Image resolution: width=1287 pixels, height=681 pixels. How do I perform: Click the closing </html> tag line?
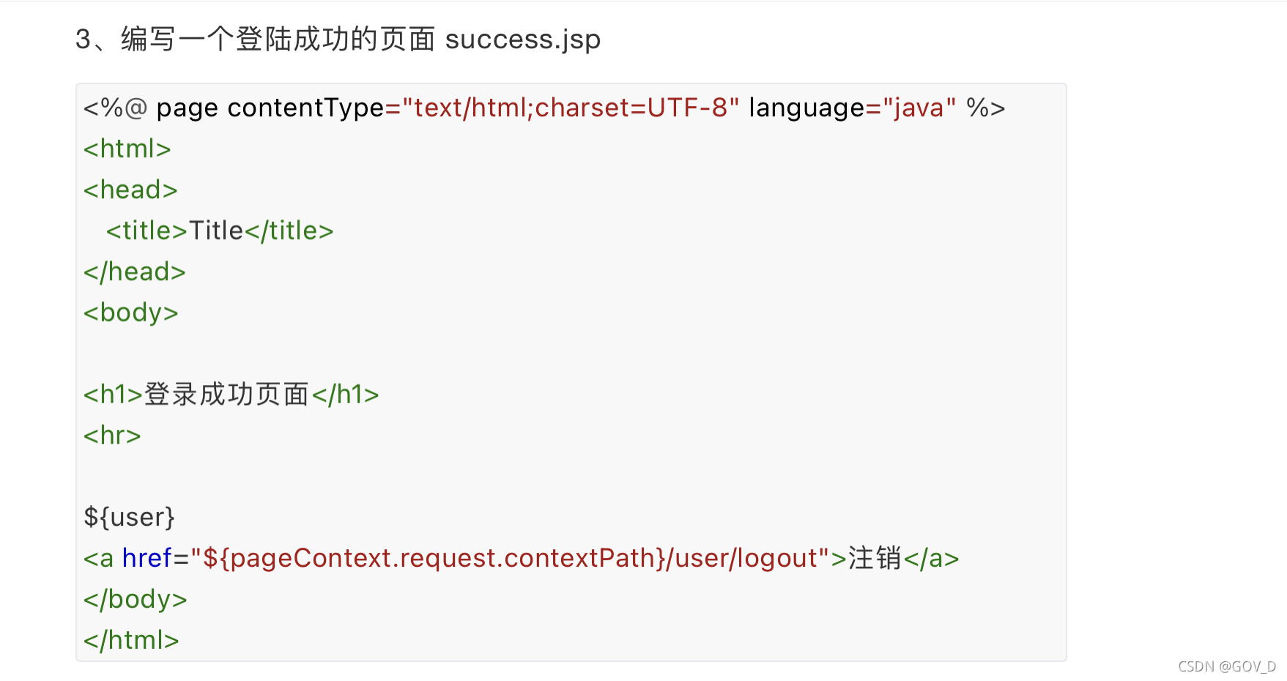click(x=132, y=640)
